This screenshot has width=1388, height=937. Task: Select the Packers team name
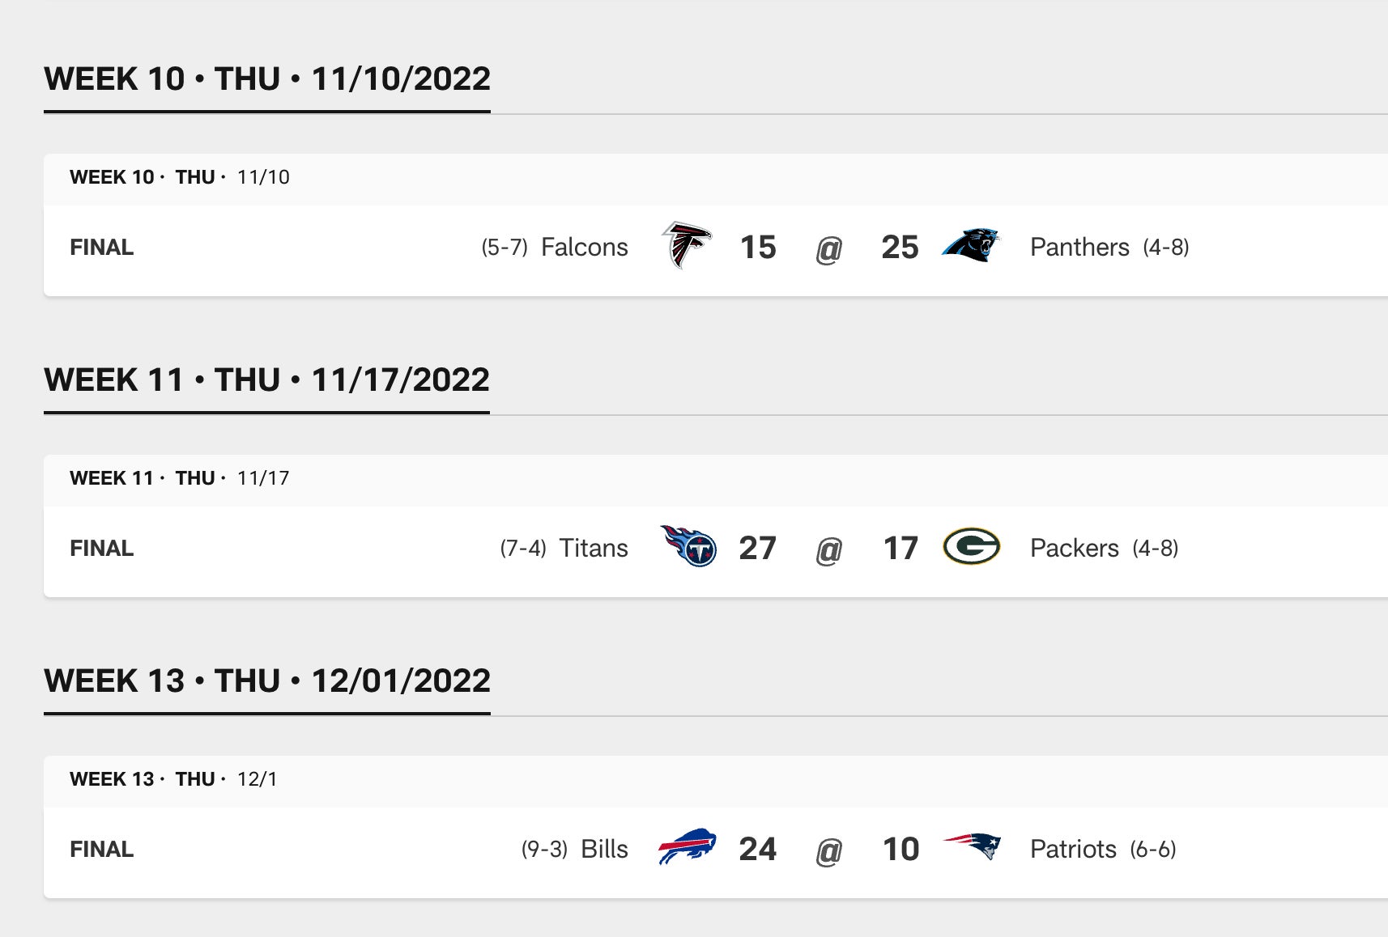point(1074,548)
